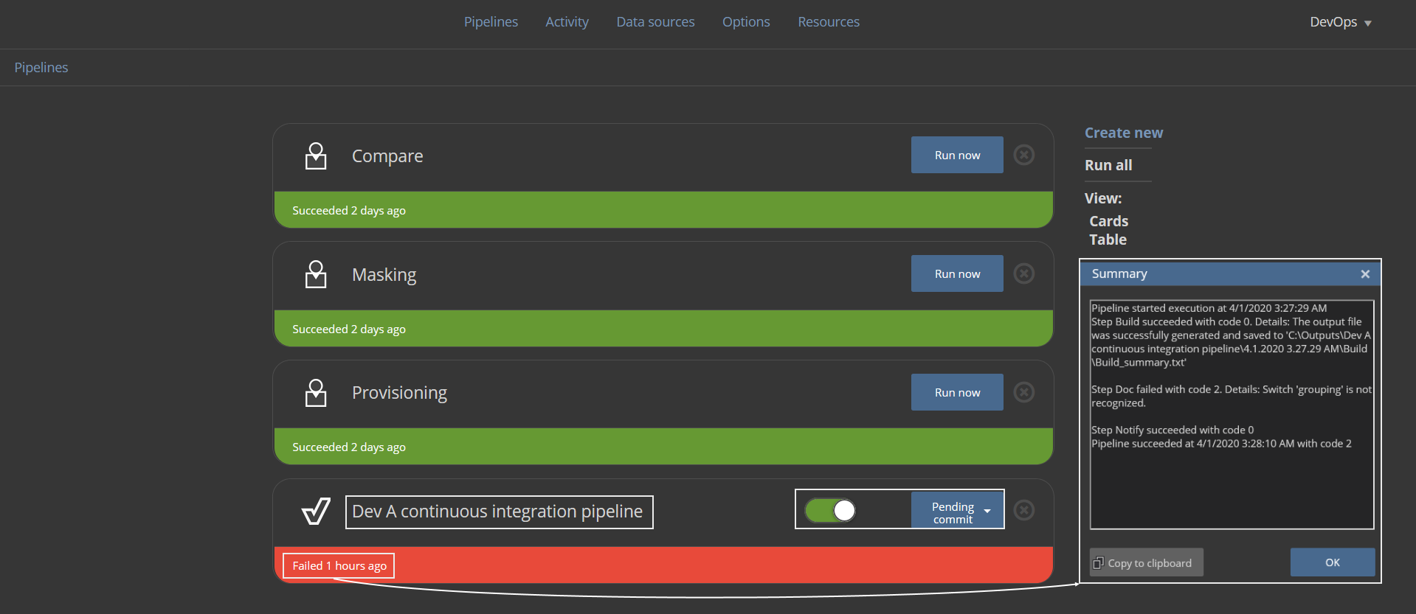The height and width of the screenshot is (614, 1416).
Task: Go to the Activity menu
Action: 567,22
